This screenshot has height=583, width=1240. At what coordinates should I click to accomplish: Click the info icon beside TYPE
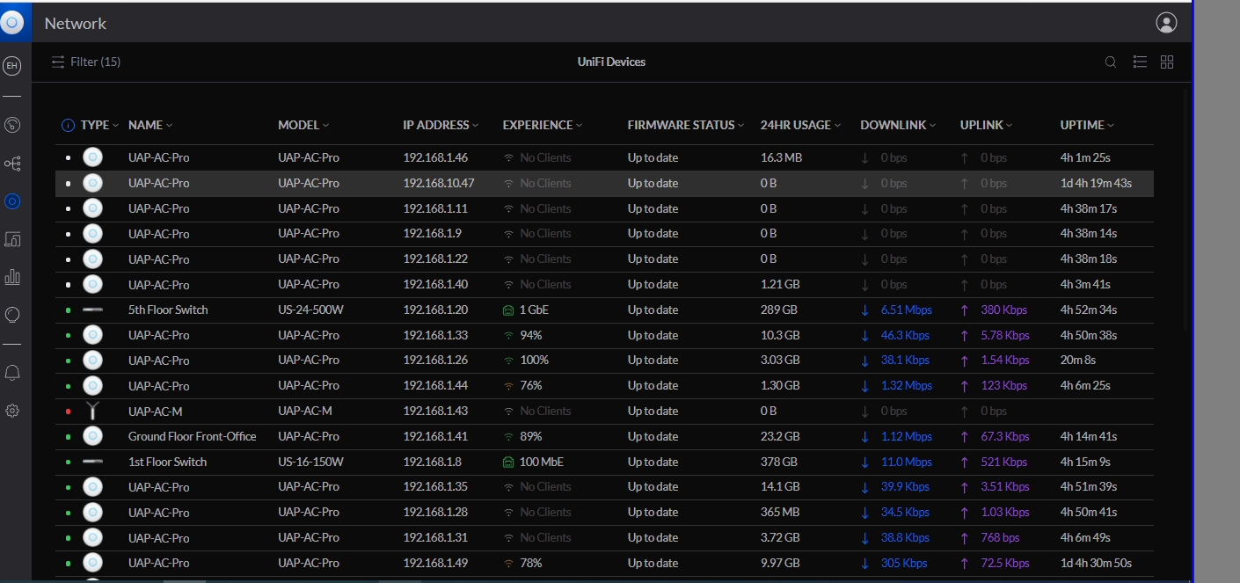pyautogui.click(x=68, y=126)
